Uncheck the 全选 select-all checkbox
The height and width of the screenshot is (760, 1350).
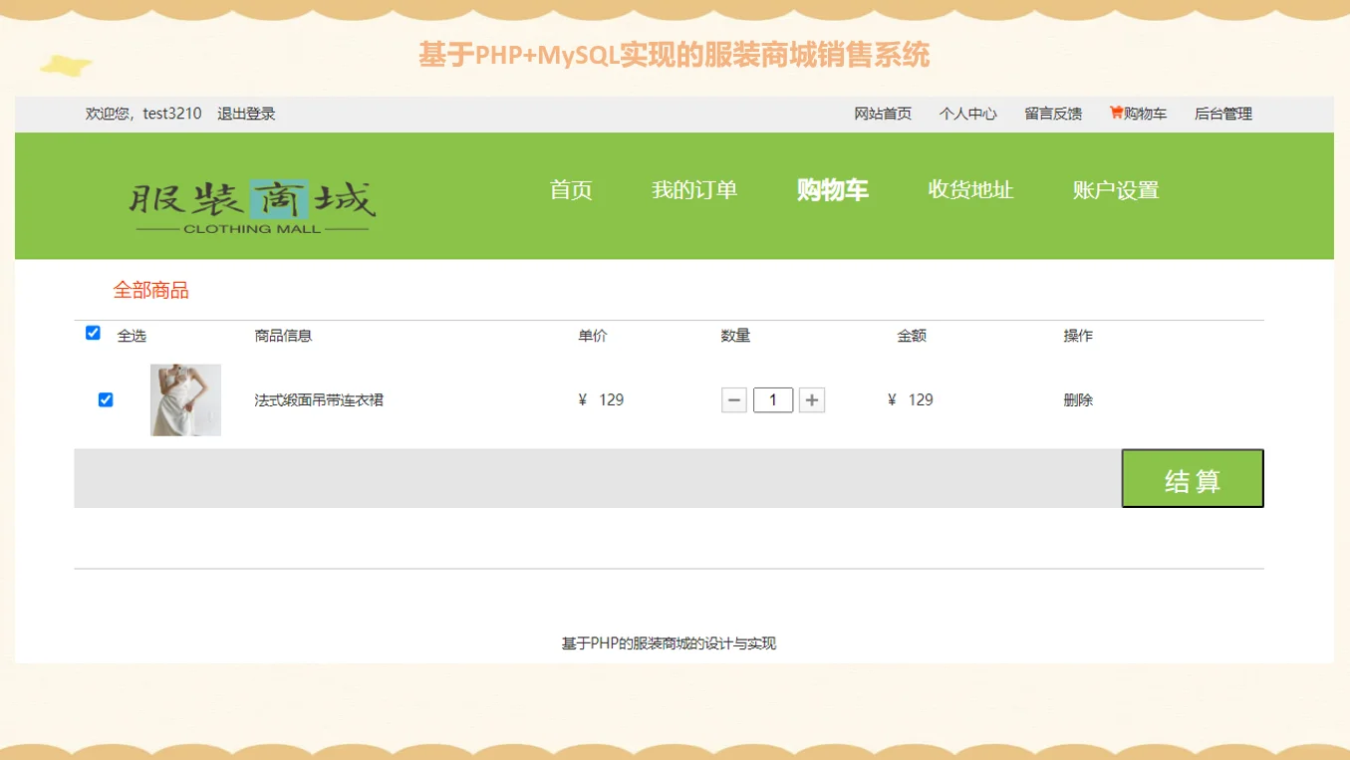tap(91, 333)
